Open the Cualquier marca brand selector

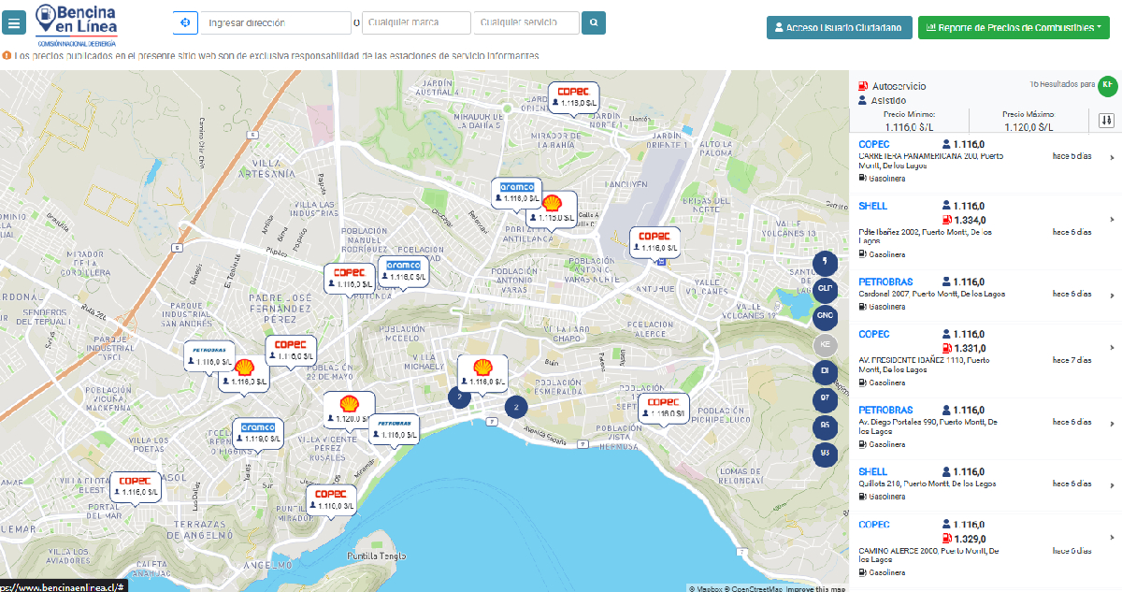tap(415, 22)
